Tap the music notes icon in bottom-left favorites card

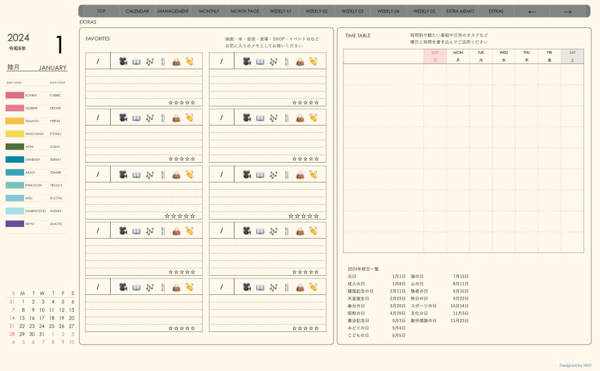(150, 287)
